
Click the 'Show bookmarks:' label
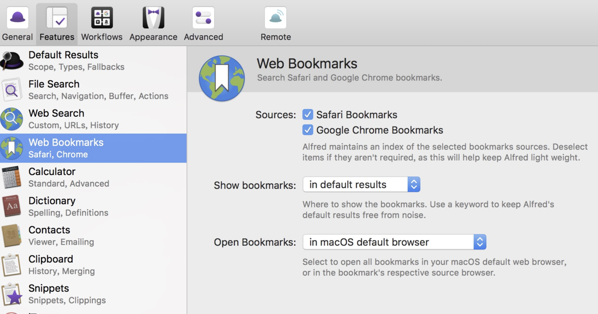click(255, 185)
